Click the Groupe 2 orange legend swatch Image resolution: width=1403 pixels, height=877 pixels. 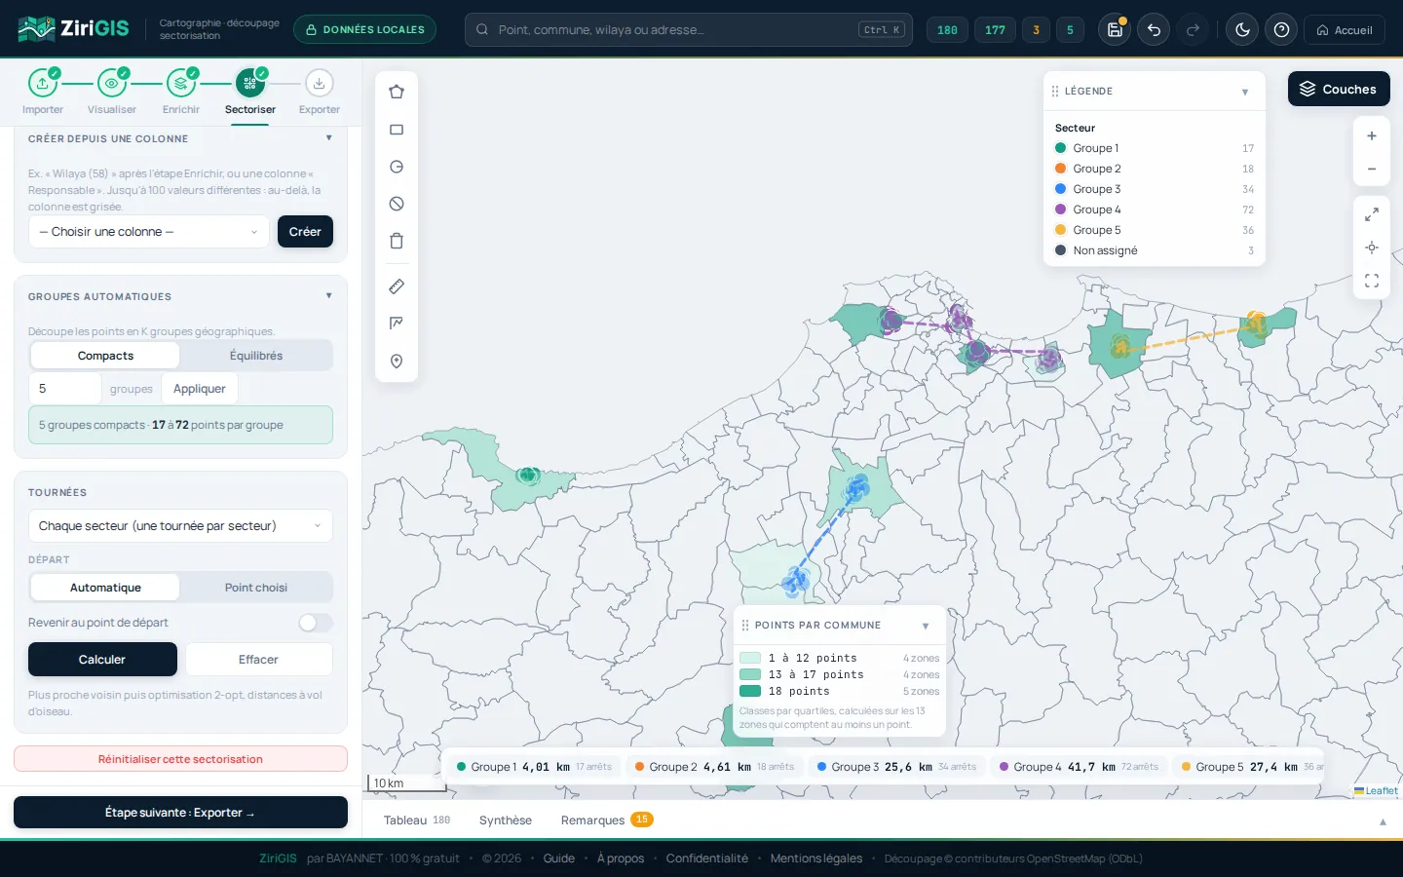[1061, 169]
